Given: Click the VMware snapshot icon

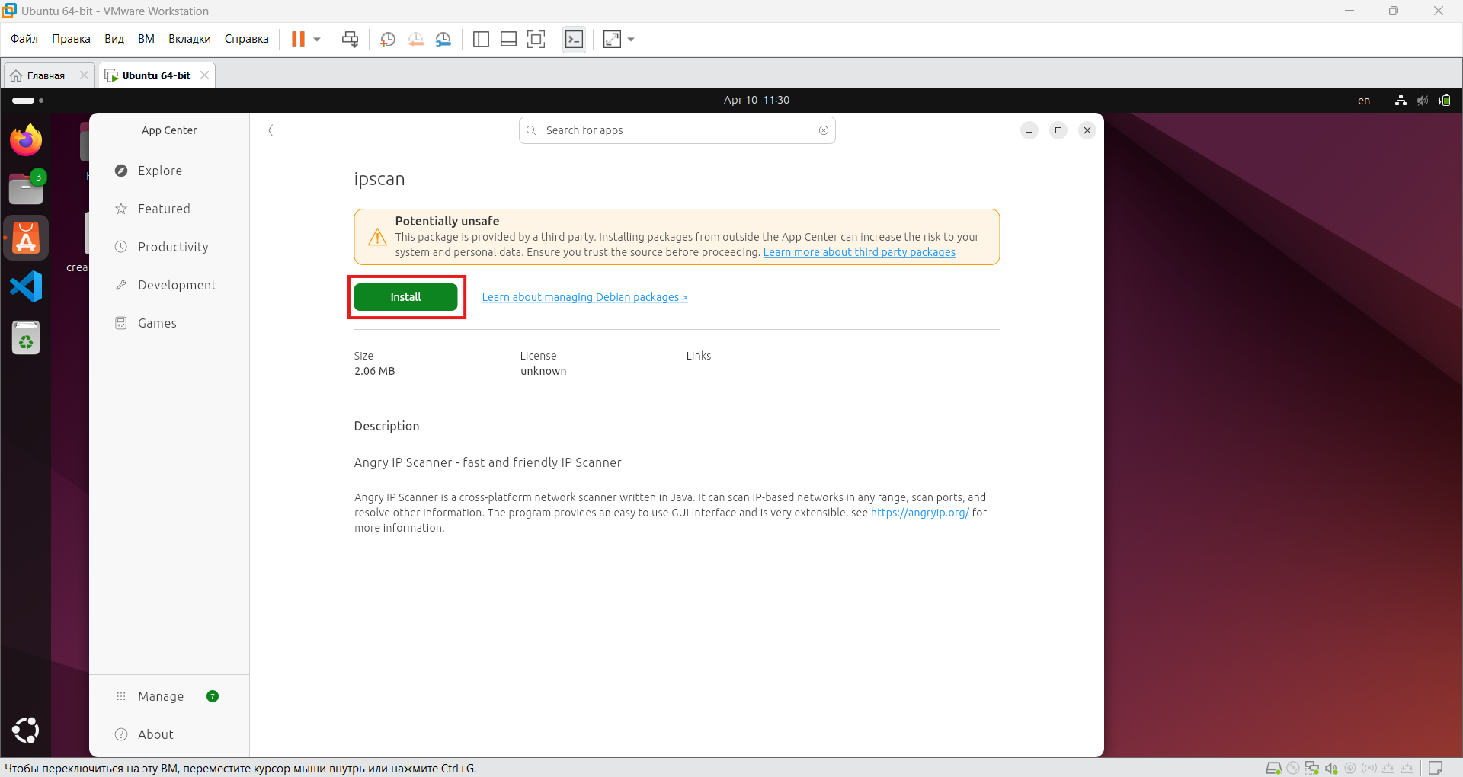Looking at the screenshot, I should click(388, 40).
